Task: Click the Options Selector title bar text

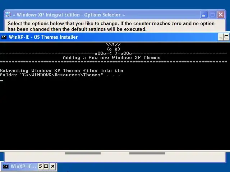Action: (69, 15)
